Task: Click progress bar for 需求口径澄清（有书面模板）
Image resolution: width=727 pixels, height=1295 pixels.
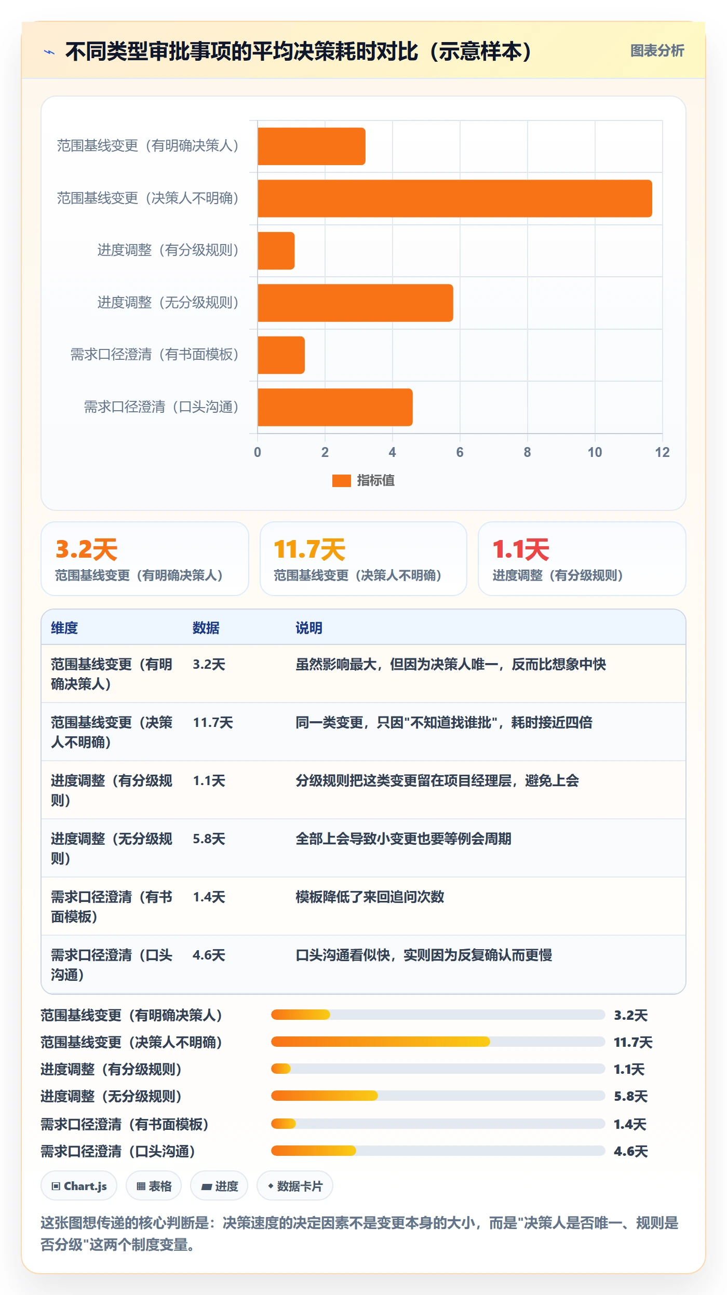Action: click(x=438, y=1124)
